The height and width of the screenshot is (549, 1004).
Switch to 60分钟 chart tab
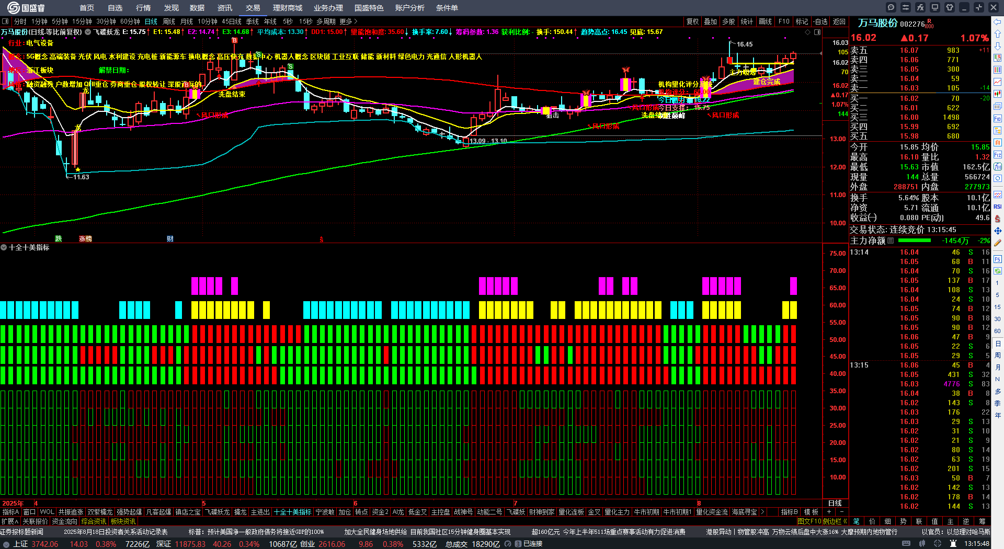coord(130,21)
